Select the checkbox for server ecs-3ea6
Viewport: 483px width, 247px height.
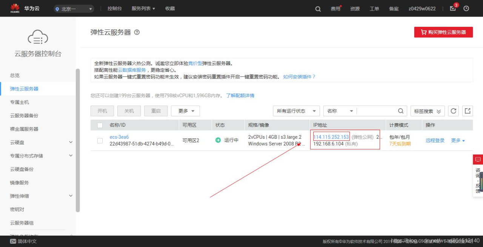pos(100,141)
